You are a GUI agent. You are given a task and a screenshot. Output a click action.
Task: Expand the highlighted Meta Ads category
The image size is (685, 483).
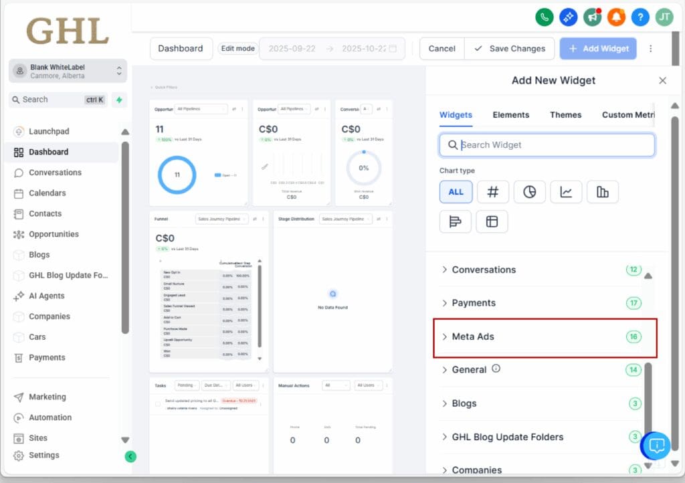472,336
